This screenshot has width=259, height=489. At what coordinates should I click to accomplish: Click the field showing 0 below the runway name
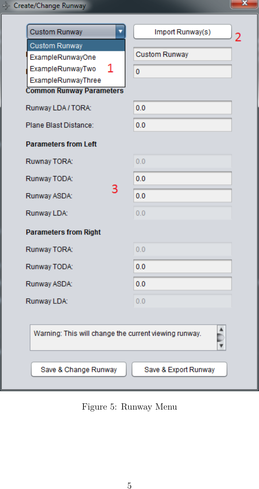click(x=182, y=71)
